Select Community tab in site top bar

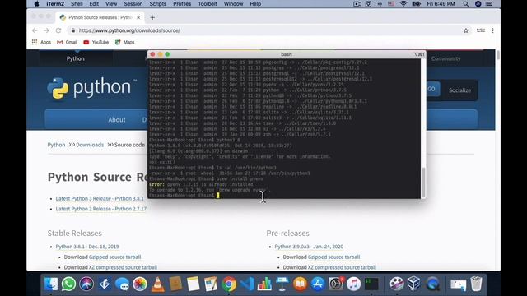coord(446,58)
